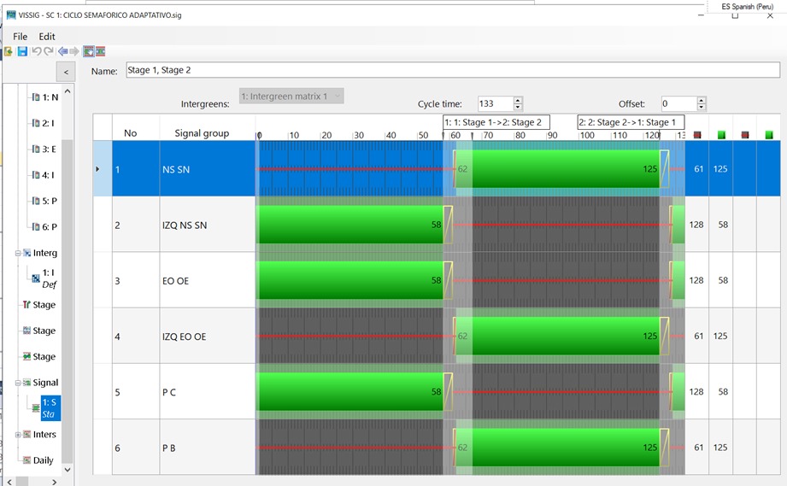
Task: Increase the Cycle time with up arrow
Action: click(518, 100)
